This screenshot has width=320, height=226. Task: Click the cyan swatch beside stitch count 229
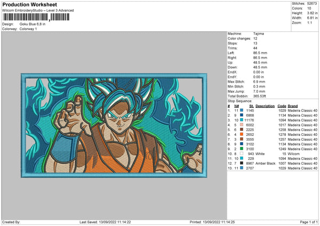pos(242,158)
